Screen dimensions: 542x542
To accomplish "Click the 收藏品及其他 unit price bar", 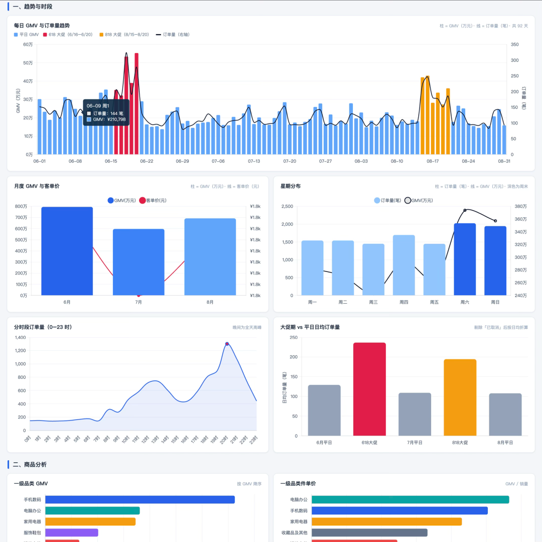I will click(370, 532).
